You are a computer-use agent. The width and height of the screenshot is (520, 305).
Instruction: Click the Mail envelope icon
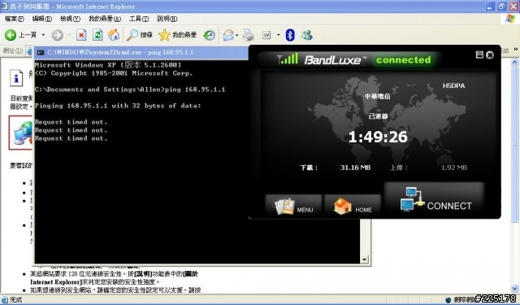point(228,35)
